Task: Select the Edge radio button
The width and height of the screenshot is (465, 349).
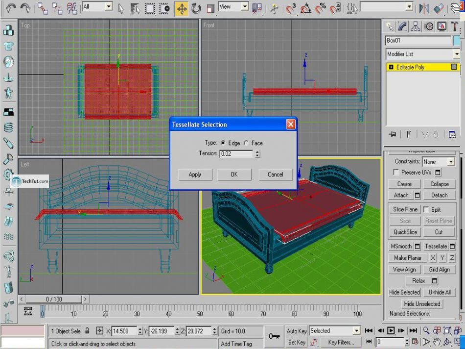Action: tap(223, 143)
